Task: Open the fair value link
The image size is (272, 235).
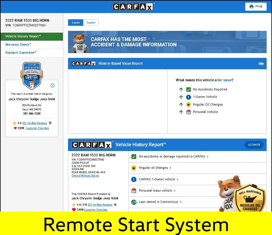Action: (x=224, y=80)
